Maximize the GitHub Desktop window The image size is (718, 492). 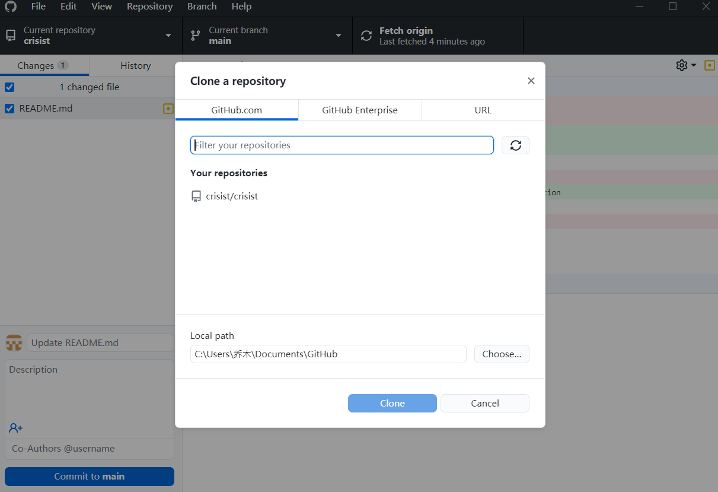[x=672, y=7]
